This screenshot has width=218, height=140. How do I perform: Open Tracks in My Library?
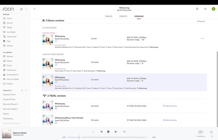[x=9, y=65]
